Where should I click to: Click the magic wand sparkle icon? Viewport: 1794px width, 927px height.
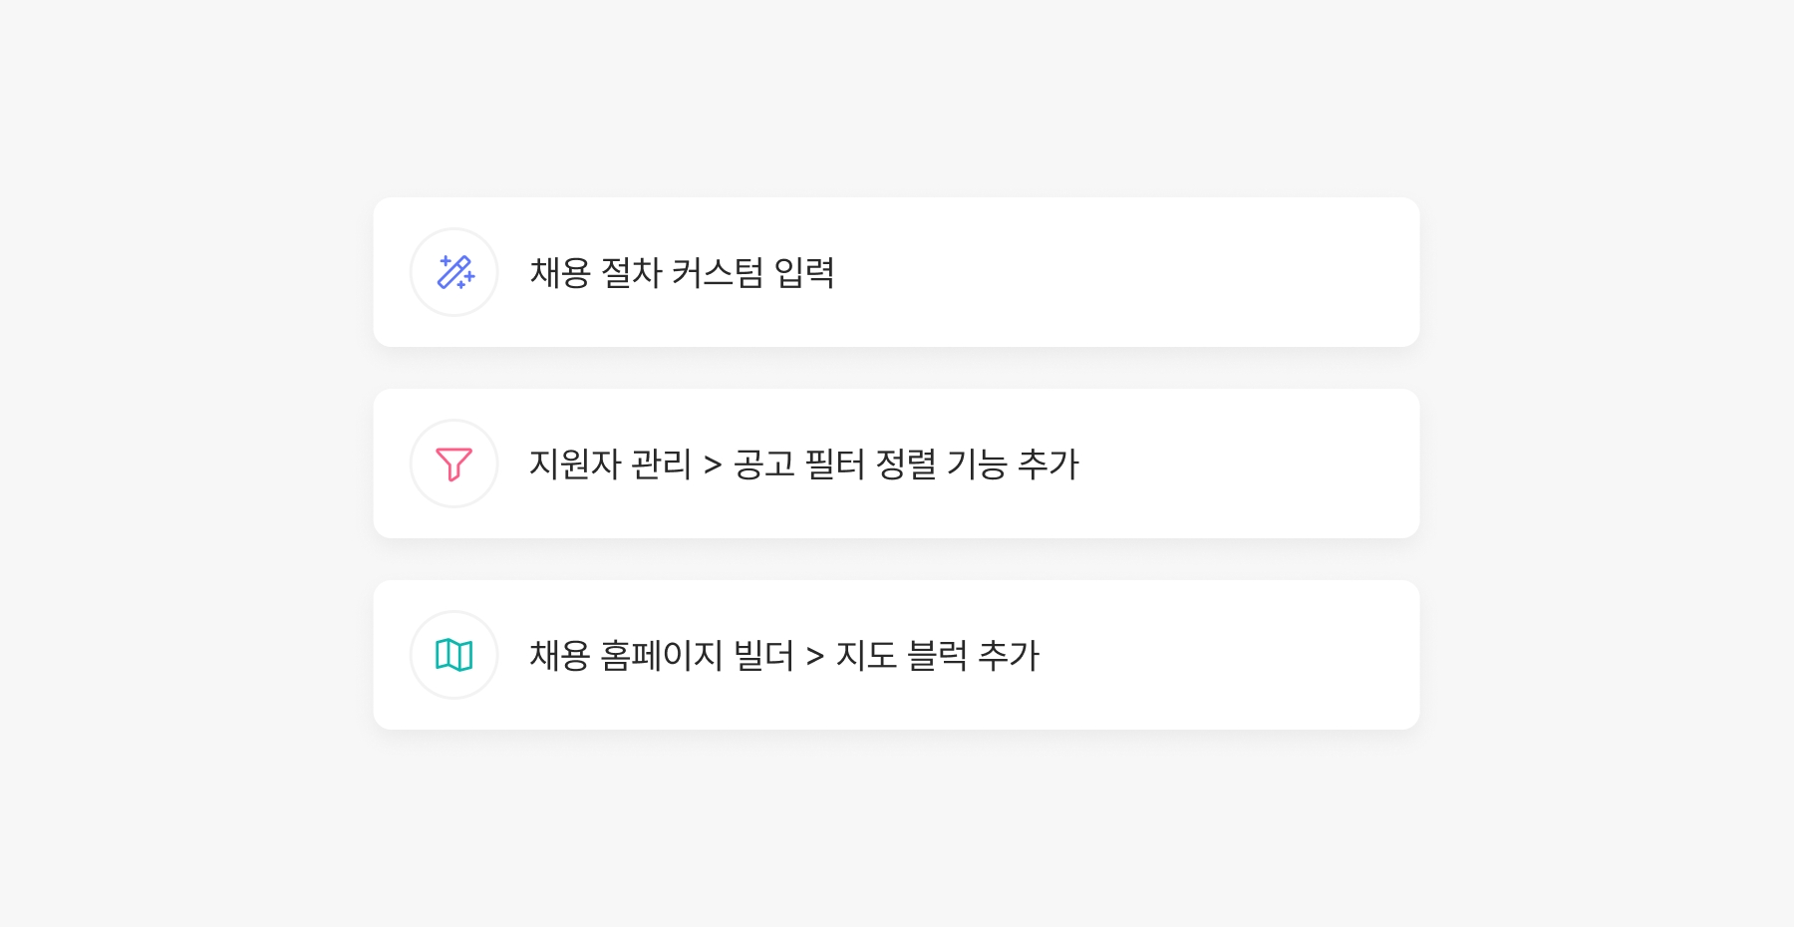454,272
